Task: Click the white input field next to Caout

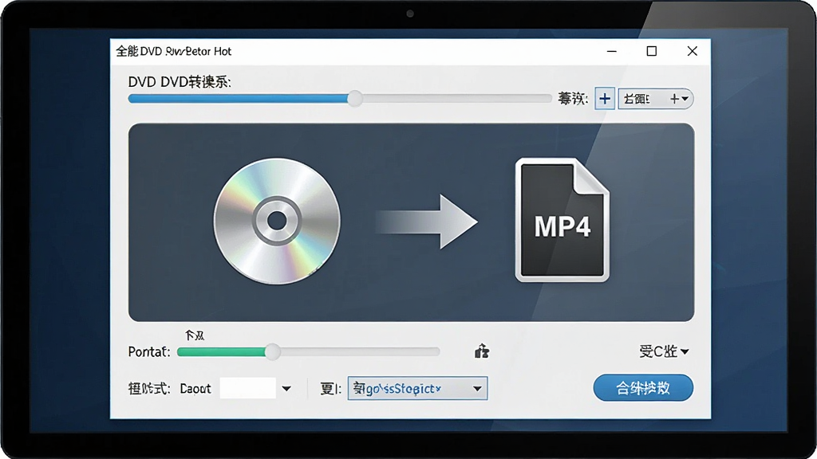Action: pyautogui.click(x=247, y=388)
